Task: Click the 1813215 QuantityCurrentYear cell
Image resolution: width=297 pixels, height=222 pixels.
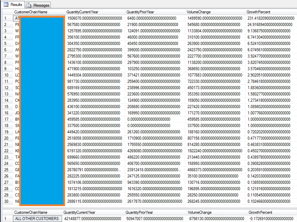Action: click(95, 189)
